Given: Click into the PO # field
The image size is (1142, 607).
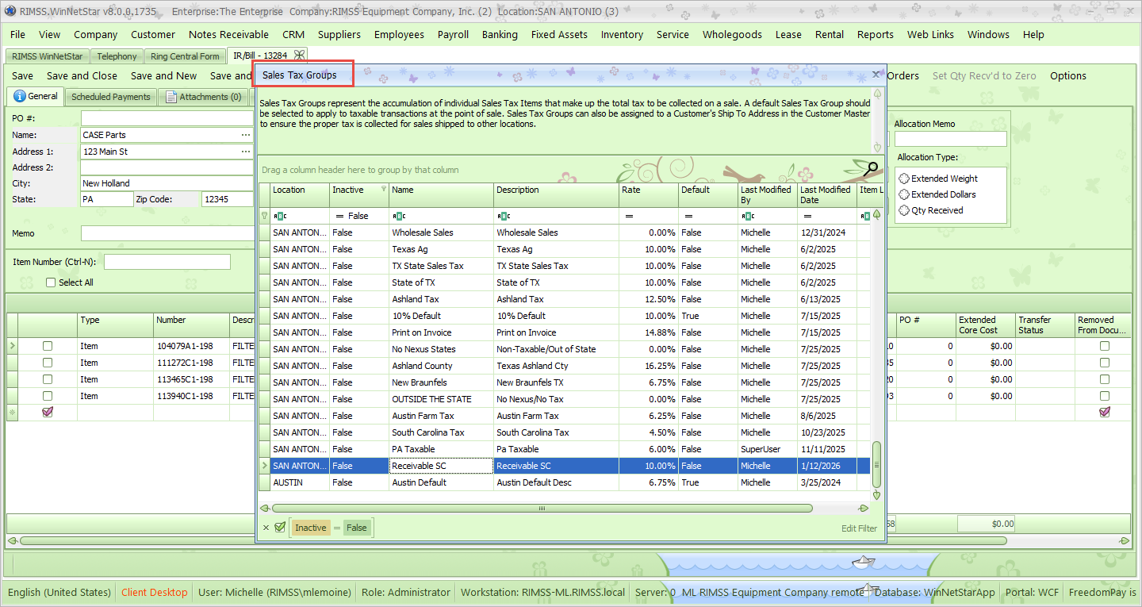Looking at the screenshot, I should [167, 118].
